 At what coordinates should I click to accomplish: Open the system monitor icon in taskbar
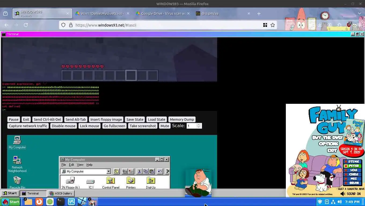point(71,202)
